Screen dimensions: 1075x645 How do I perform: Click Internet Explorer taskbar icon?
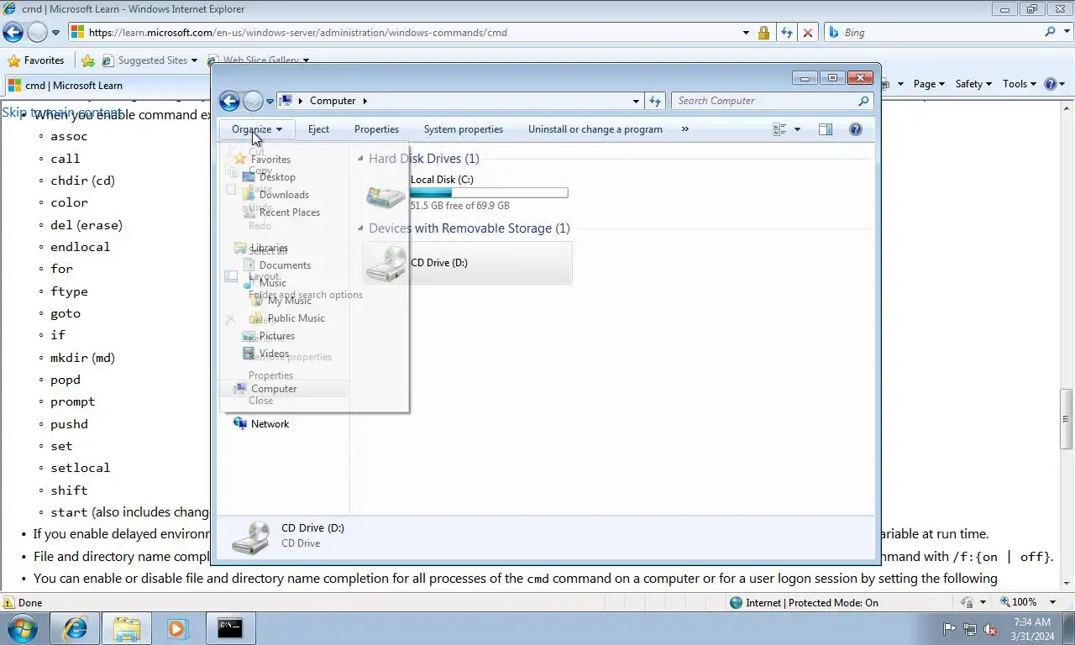pos(75,628)
